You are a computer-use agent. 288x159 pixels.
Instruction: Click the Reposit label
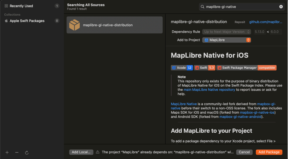click(x=240, y=22)
